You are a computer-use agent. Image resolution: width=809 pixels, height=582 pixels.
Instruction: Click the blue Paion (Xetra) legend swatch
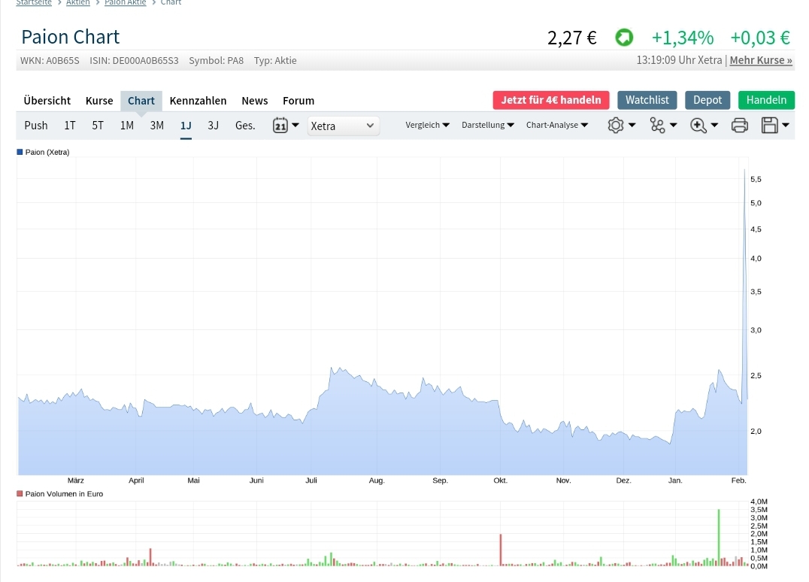pos(20,152)
